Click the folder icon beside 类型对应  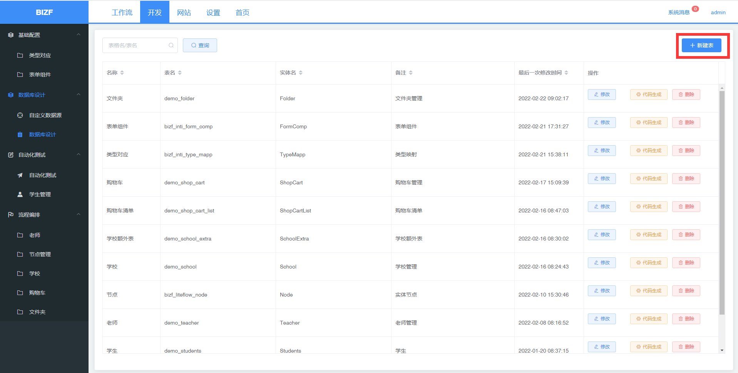pos(20,55)
